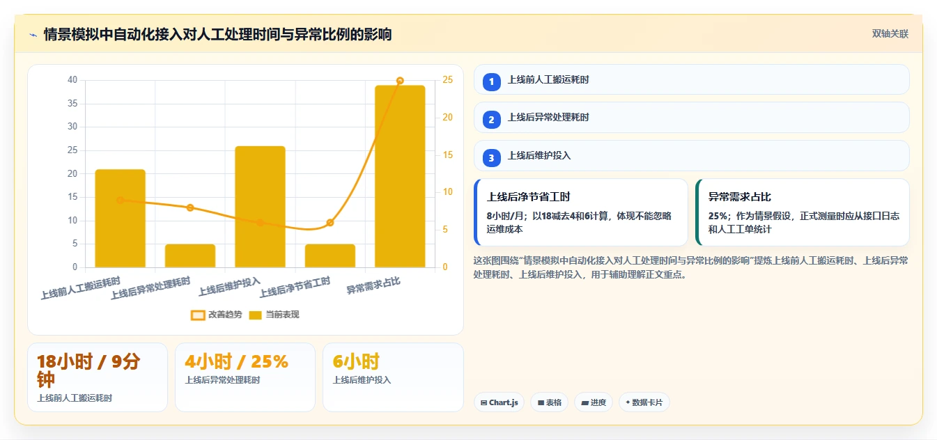This screenshot has height=440, width=937.
Task: Click the 6小时 stat card
Action: point(393,377)
